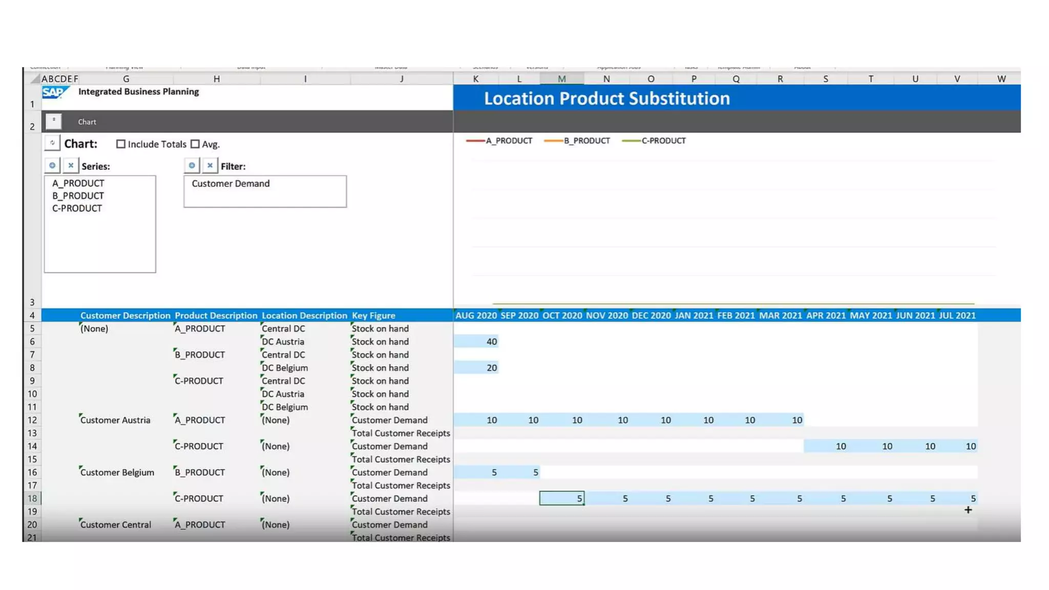
Task: Click the add Filter icon
Action: click(x=192, y=165)
